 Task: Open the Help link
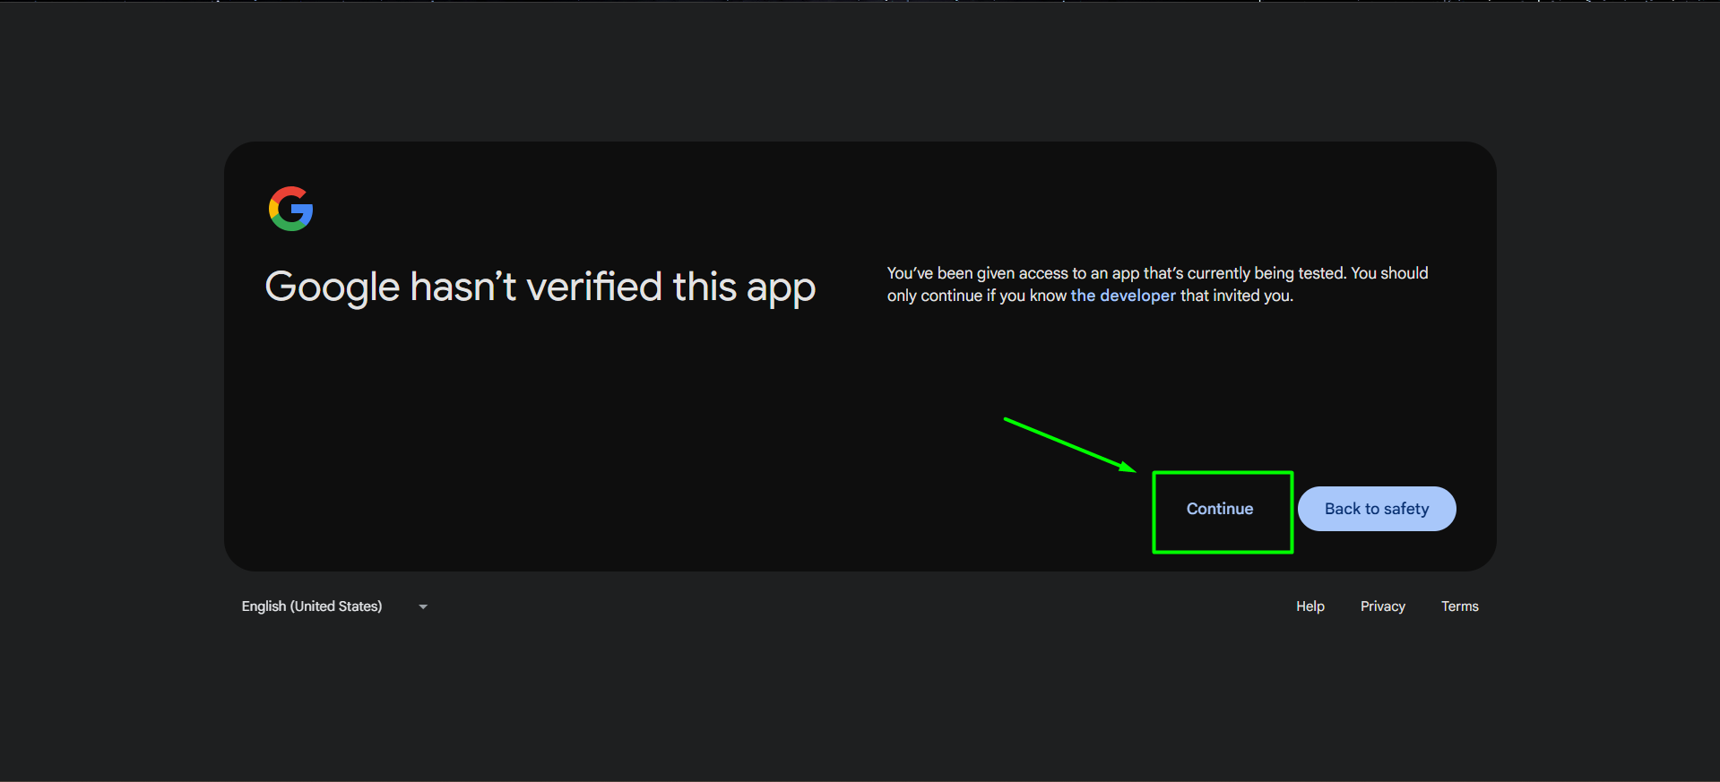pos(1309,606)
